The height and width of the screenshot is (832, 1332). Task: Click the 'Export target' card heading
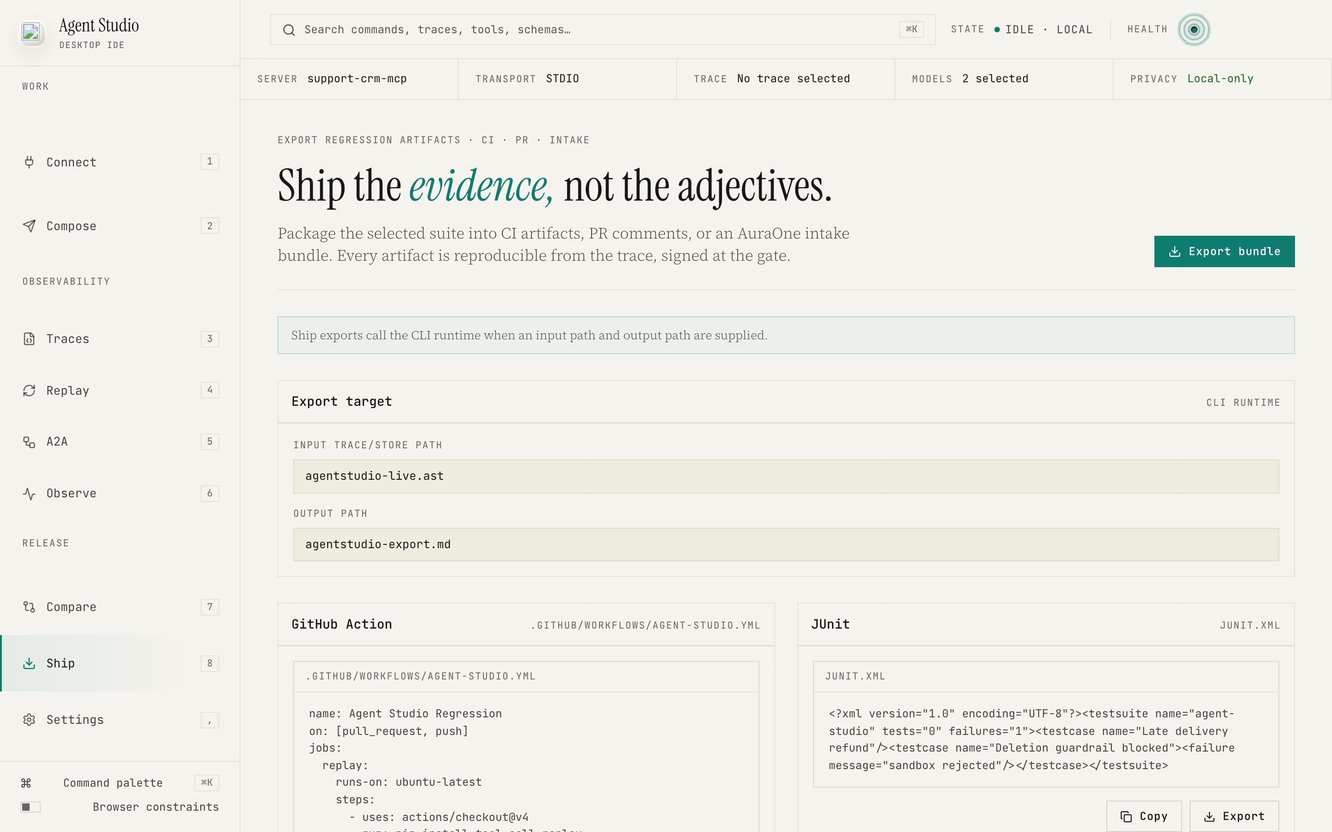(342, 401)
